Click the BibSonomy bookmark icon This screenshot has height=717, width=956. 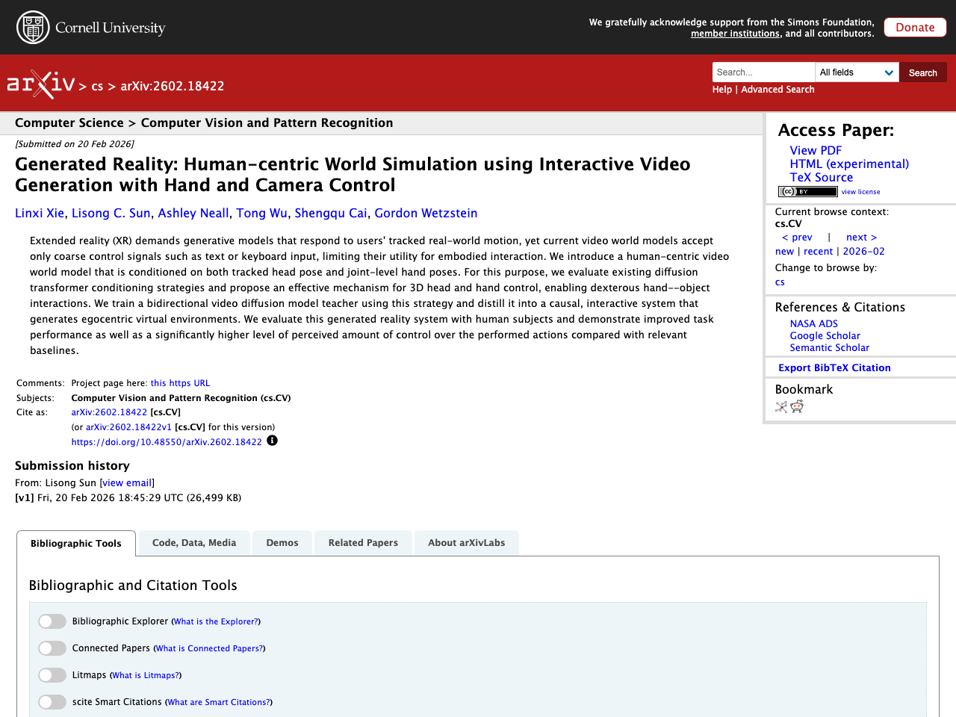780,406
